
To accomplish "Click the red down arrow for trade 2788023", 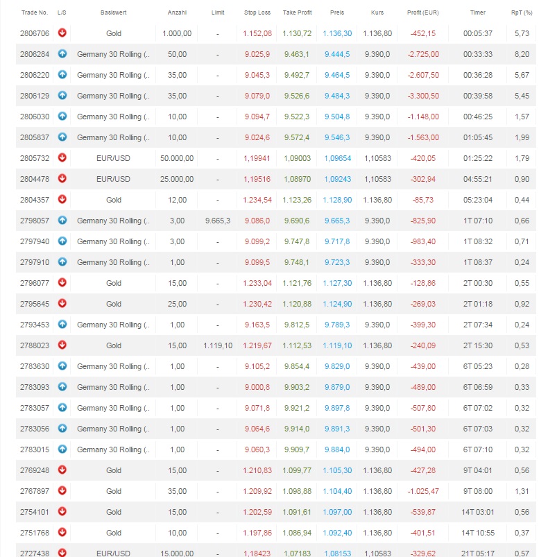I will (x=62, y=345).
